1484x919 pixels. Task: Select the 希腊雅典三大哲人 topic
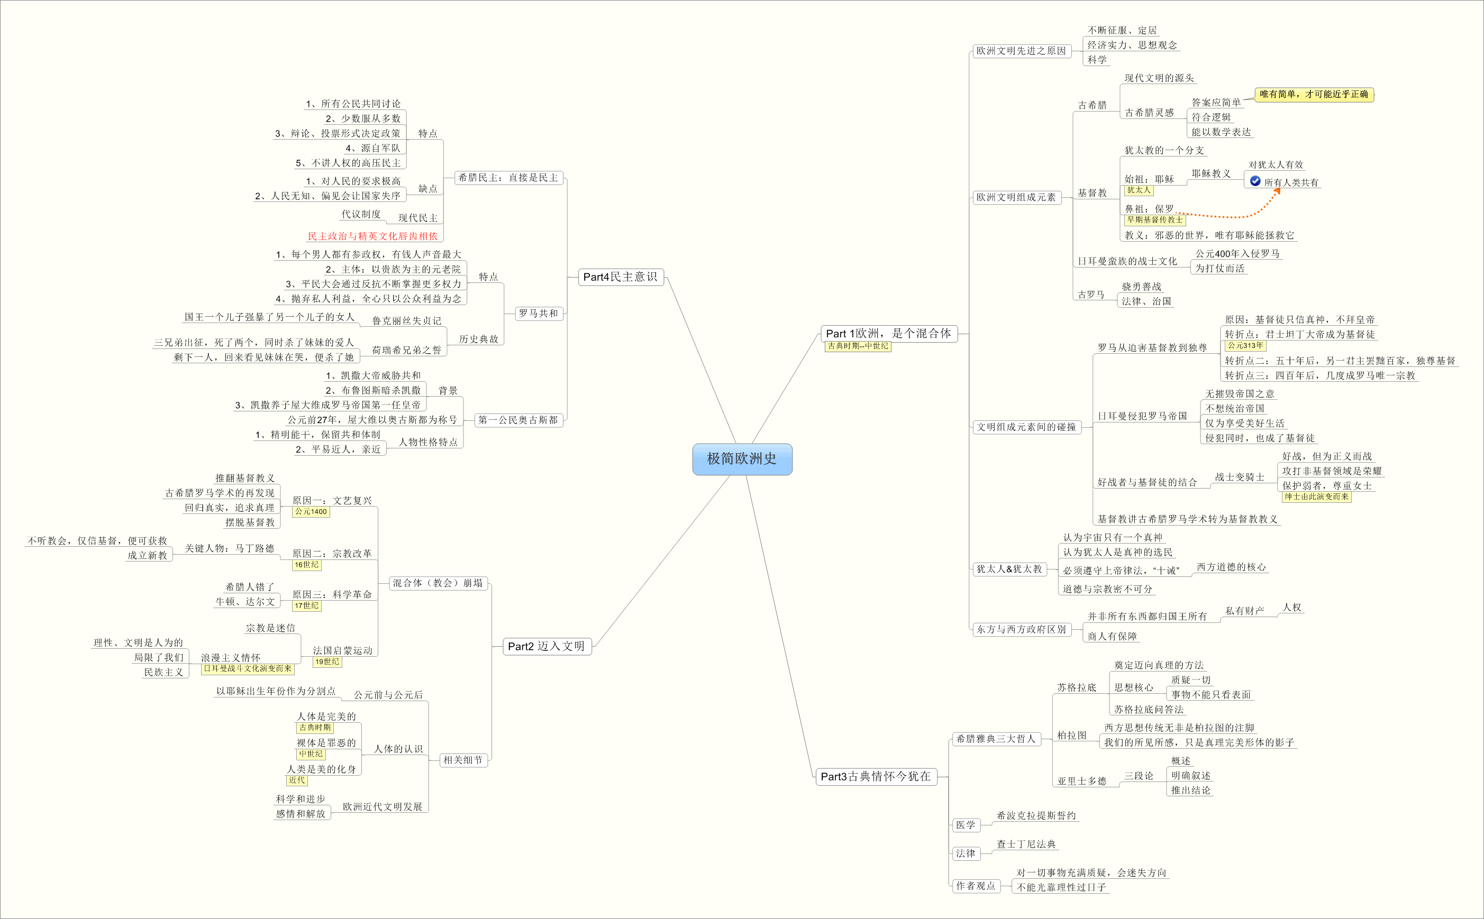pyautogui.click(x=995, y=739)
